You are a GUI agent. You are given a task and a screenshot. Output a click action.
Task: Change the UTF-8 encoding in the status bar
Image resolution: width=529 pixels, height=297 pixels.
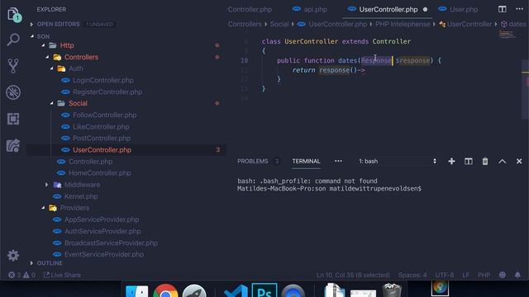pyautogui.click(x=445, y=275)
